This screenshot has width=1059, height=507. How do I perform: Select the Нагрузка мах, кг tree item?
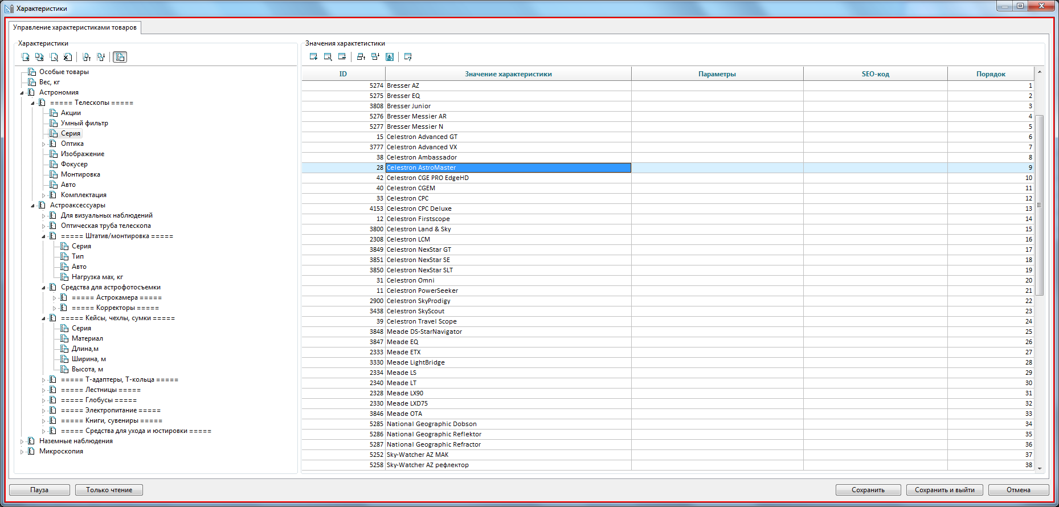click(x=97, y=277)
